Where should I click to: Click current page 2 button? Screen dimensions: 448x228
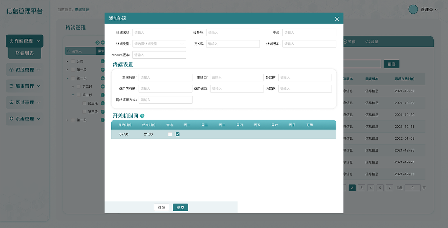tap(352, 187)
